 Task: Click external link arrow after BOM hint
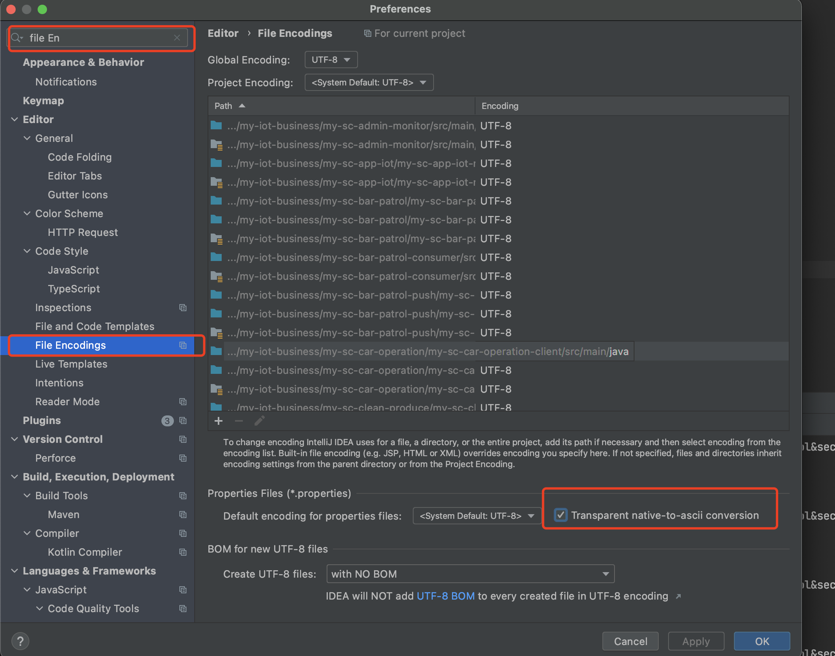[678, 596]
